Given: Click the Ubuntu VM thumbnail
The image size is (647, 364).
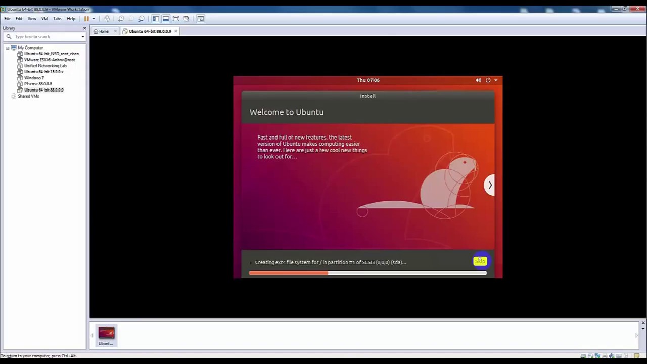Looking at the screenshot, I should 106,336.
